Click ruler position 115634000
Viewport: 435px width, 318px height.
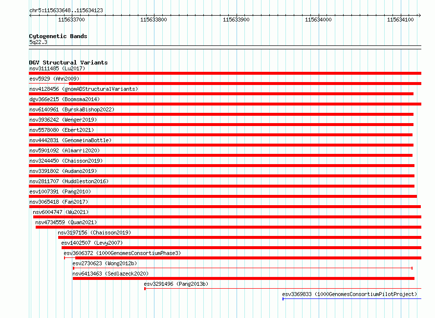click(318, 20)
